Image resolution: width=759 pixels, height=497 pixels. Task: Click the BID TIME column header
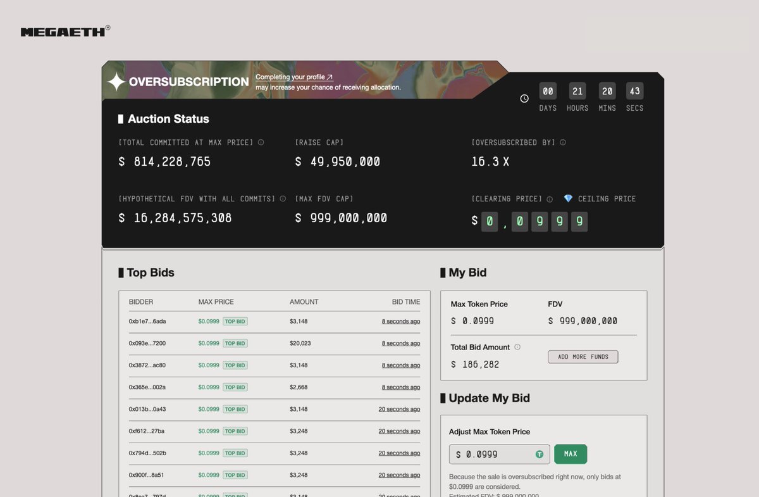click(x=405, y=302)
